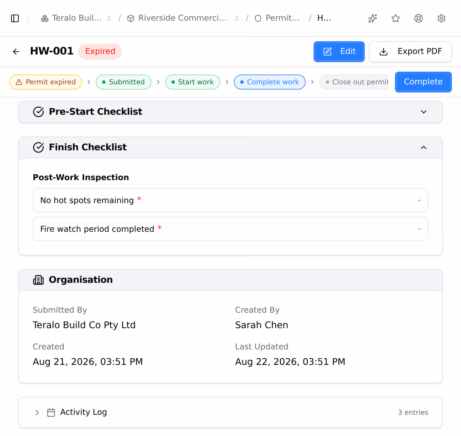Star this permit as favorite
Image resolution: width=461 pixels, height=436 pixels.
tap(396, 18)
